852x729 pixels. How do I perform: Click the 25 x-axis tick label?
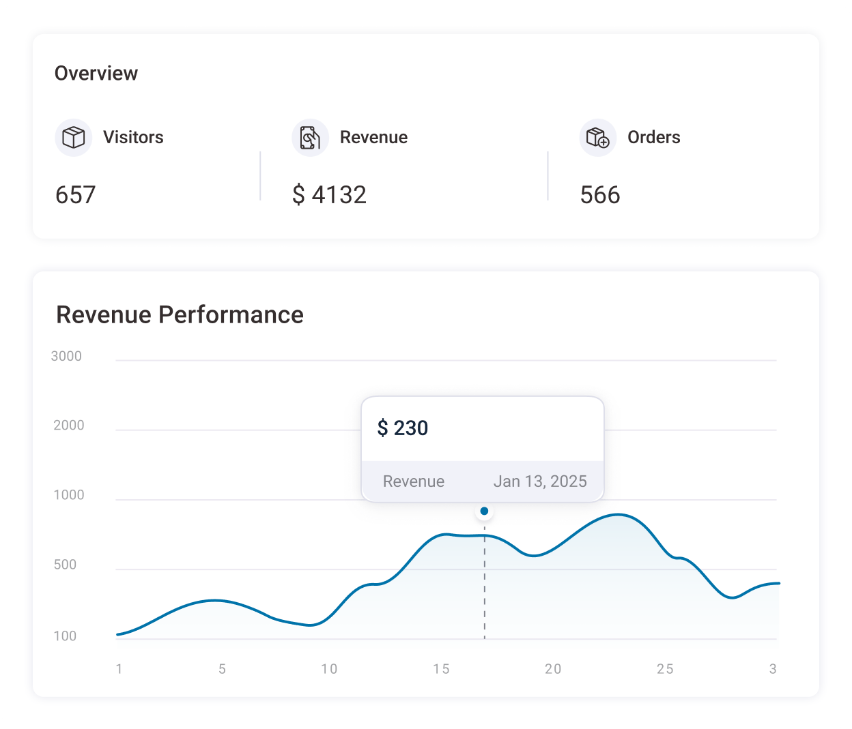click(x=665, y=669)
